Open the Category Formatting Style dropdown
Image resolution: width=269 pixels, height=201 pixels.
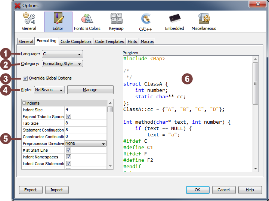[62, 64]
